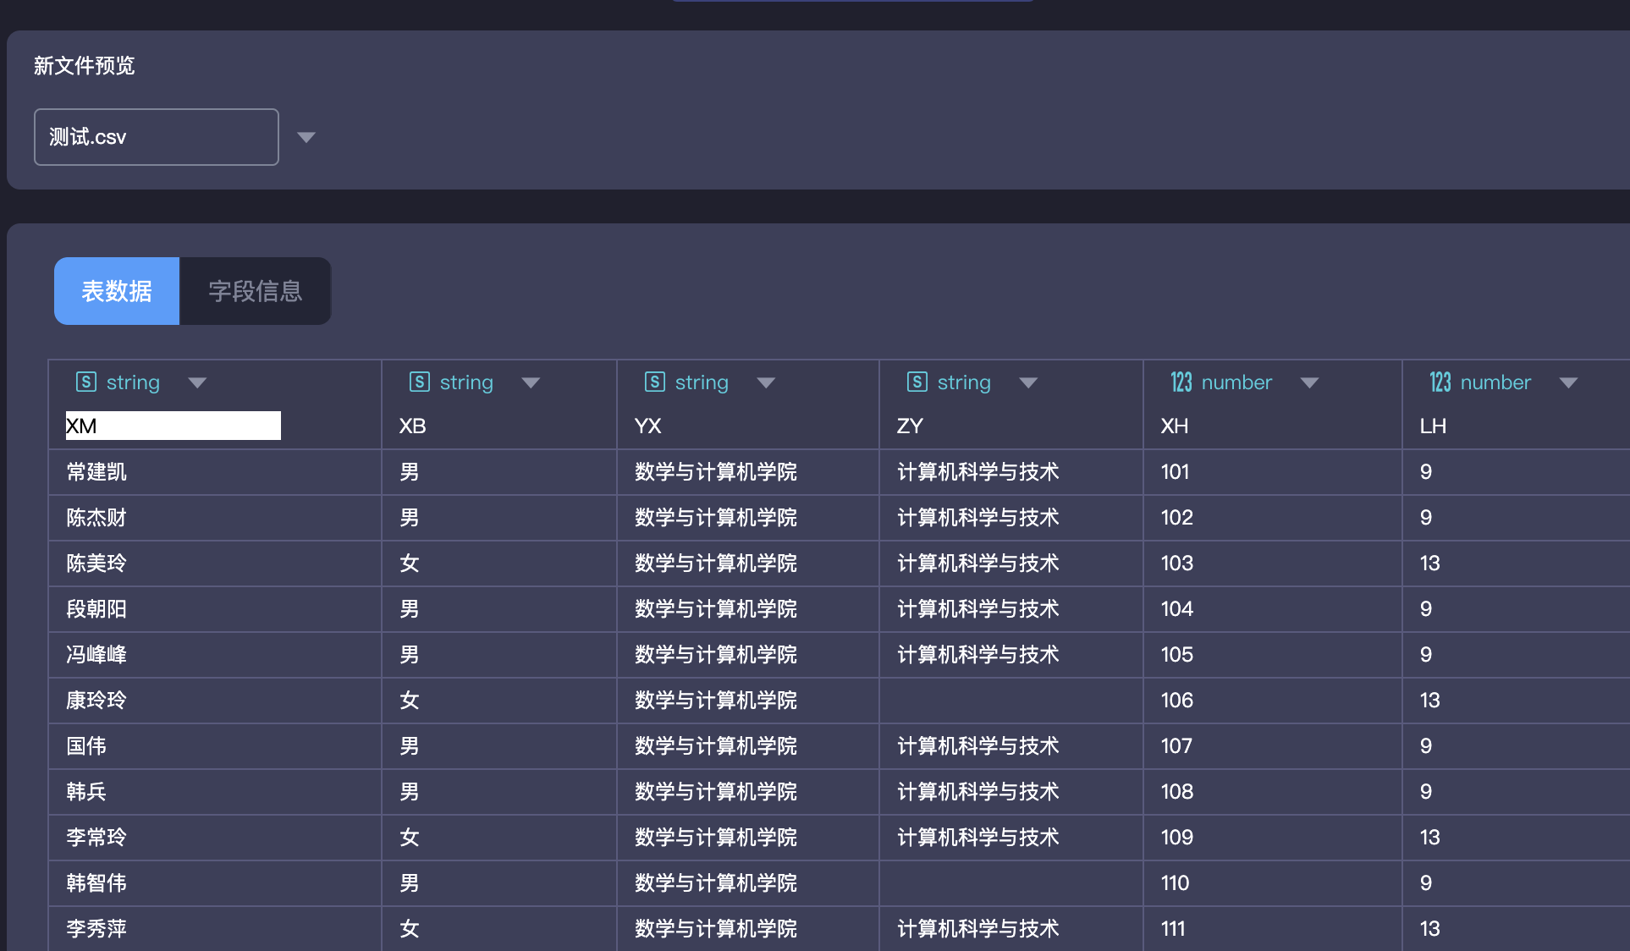Click the string type icon above XB column
The height and width of the screenshot is (951, 1630).
click(x=420, y=382)
